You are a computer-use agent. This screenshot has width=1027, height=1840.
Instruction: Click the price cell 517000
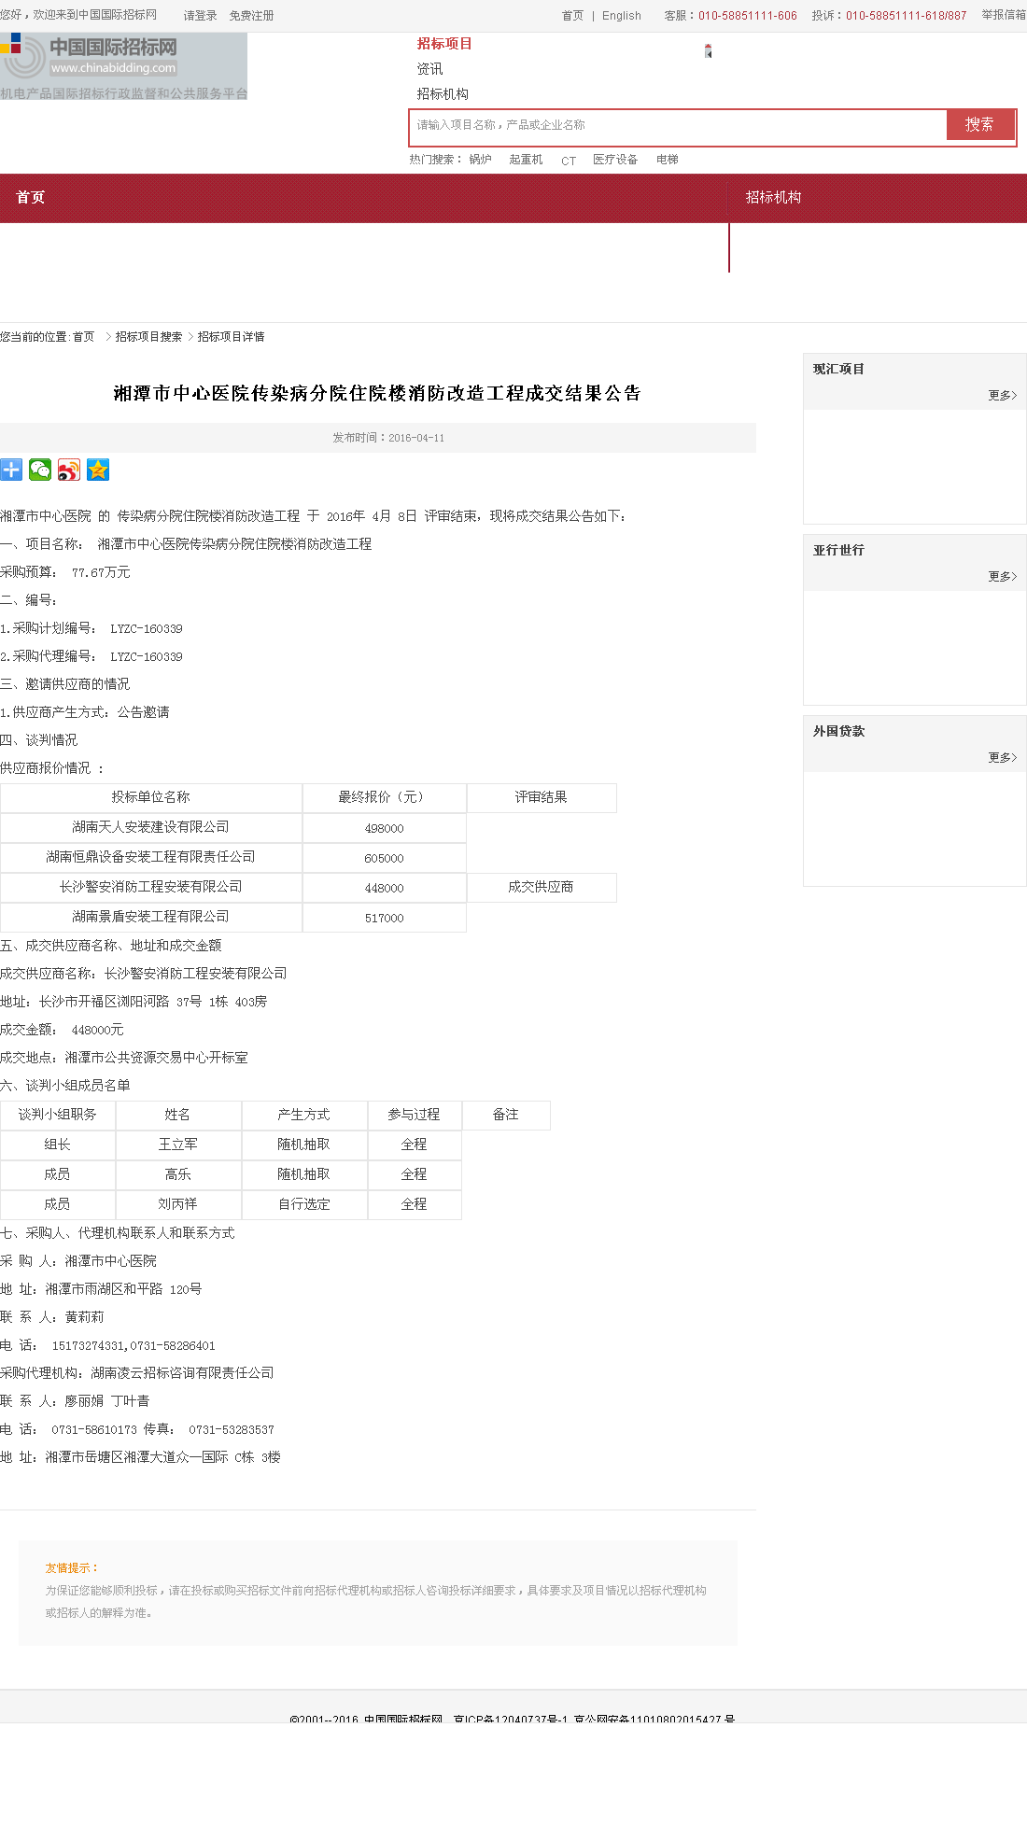click(385, 918)
